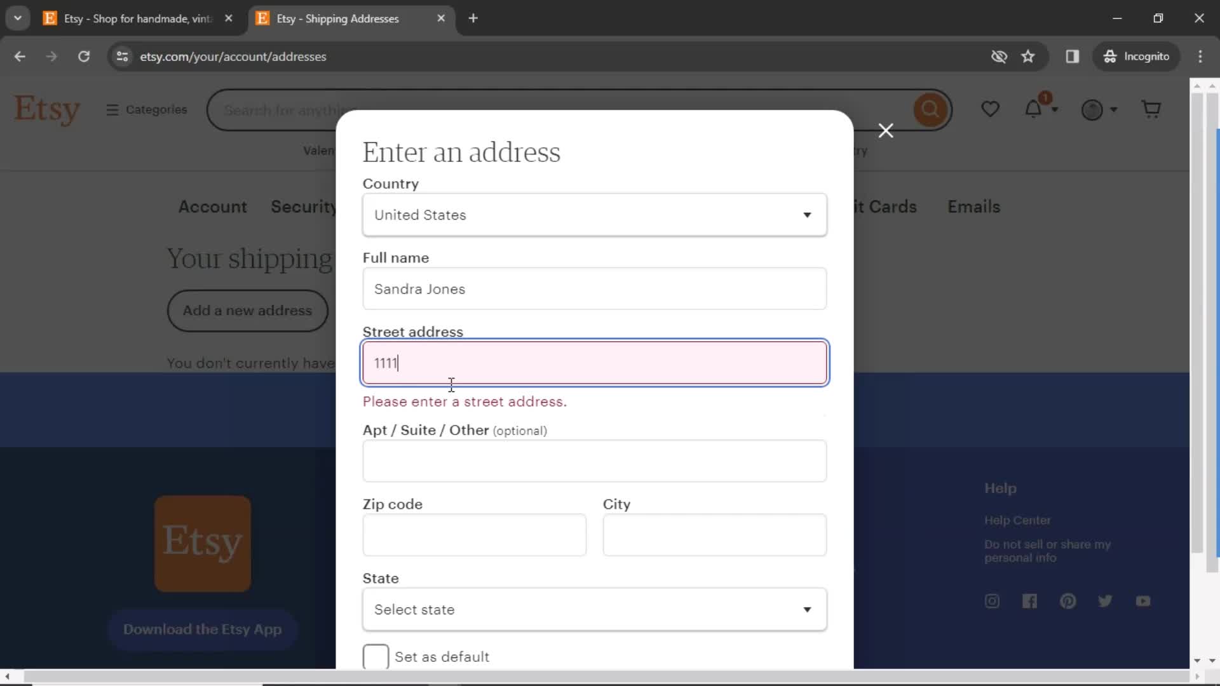Viewport: 1220px width, 686px height.
Task: Close the address entry modal
Action: tap(886, 131)
